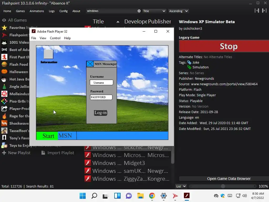Select the Flash Food burger icon
Viewport: 269px width, 202px height.
tap(4, 64)
